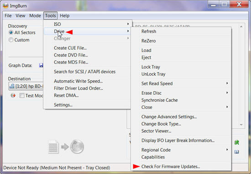Click the save Graph Data floppy icon
Image resolution: width=251 pixels, height=174 pixels.
tap(41, 65)
